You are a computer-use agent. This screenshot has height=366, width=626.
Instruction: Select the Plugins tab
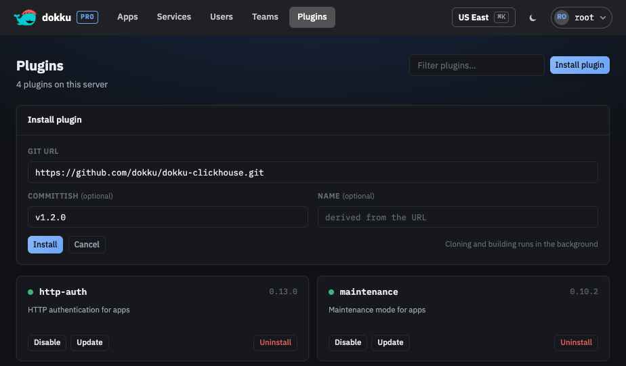312,17
